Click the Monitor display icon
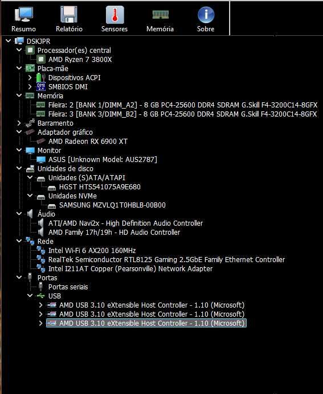This screenshot has width=323, height=394. tap(30, 151)
